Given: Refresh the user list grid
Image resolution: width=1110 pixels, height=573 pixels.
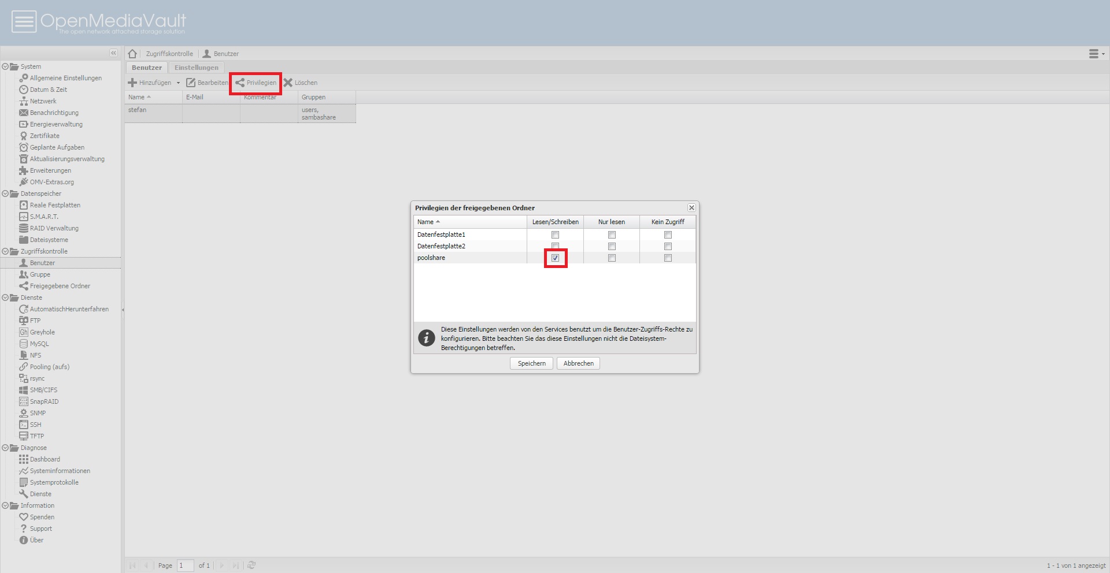Looking at the screenshot, I should [x=251, y=565].
